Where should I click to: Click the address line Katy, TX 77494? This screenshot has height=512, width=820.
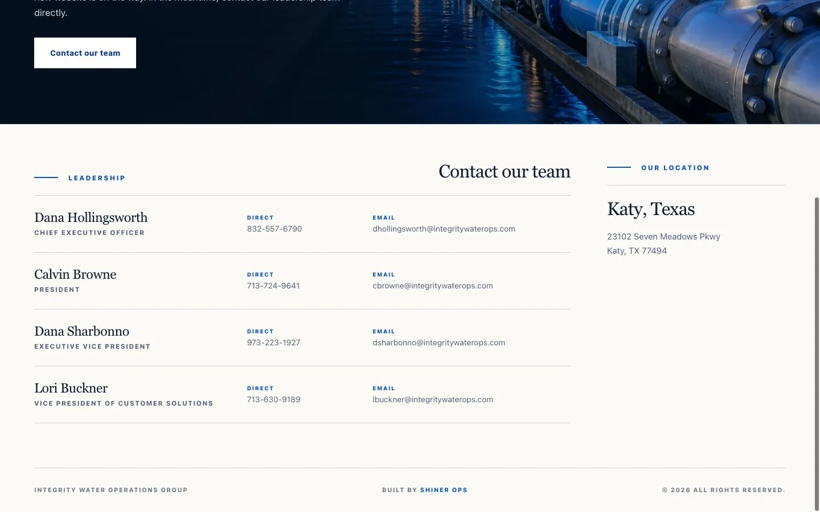pos(637,251)
